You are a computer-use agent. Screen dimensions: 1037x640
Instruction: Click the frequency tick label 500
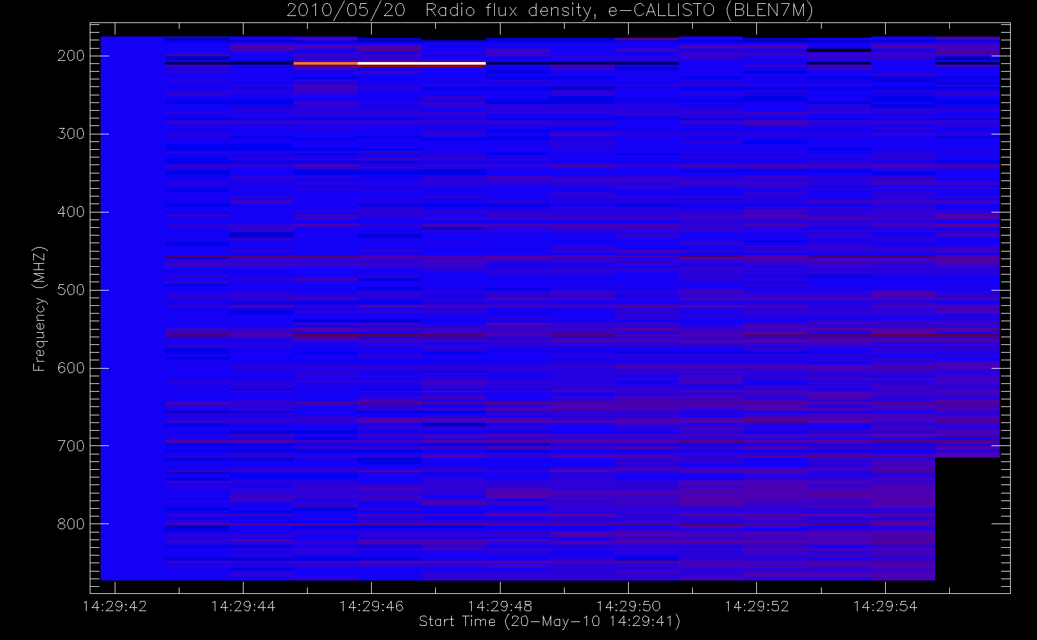pyautogui.click(x=71, y=290)
